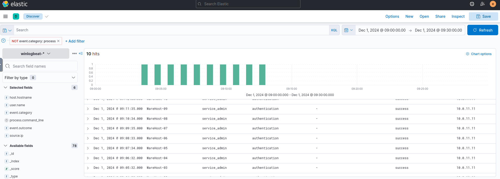Click the Refresh button
Image resolution: width=500 pixels, height=179 pixels.
[482, 30]
